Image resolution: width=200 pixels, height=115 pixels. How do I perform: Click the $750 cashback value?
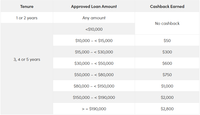pos(167,75)
